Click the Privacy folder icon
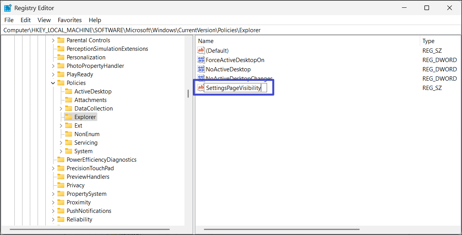This screenshot has width=462, height=235. tap(61, 185)
